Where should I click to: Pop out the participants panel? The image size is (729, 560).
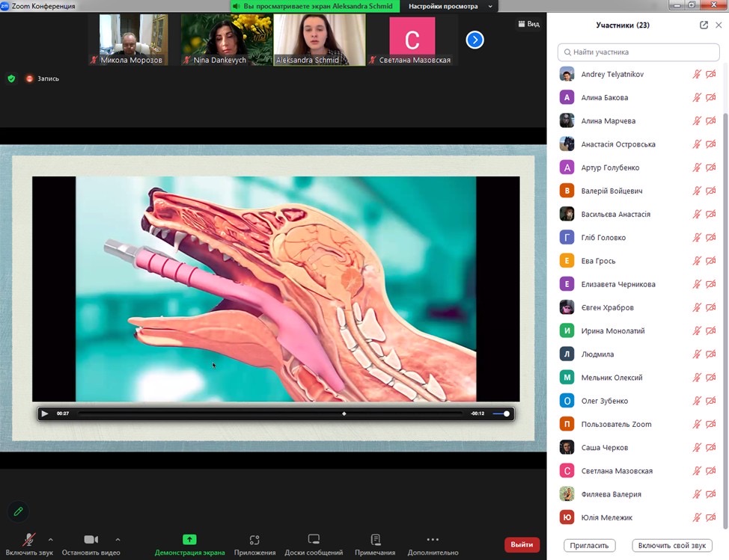pos(704,25)
